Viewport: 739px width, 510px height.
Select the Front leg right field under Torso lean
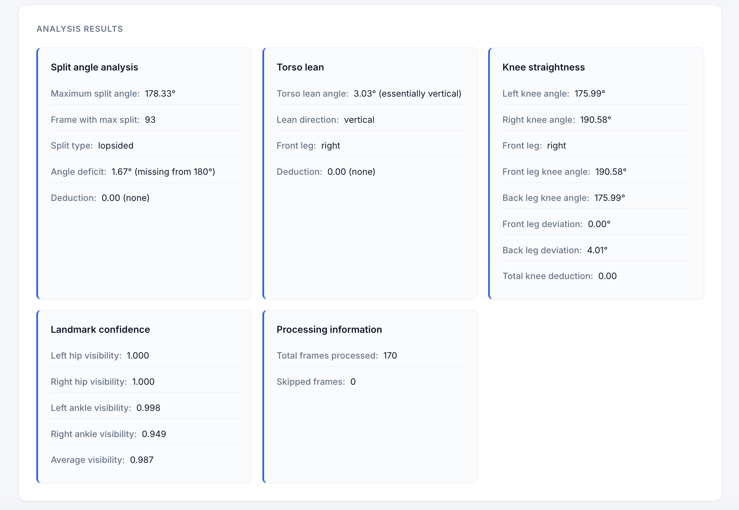(330, 145)
